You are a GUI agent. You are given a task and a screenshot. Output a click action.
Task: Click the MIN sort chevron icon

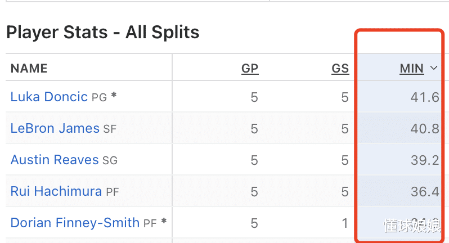434,68
